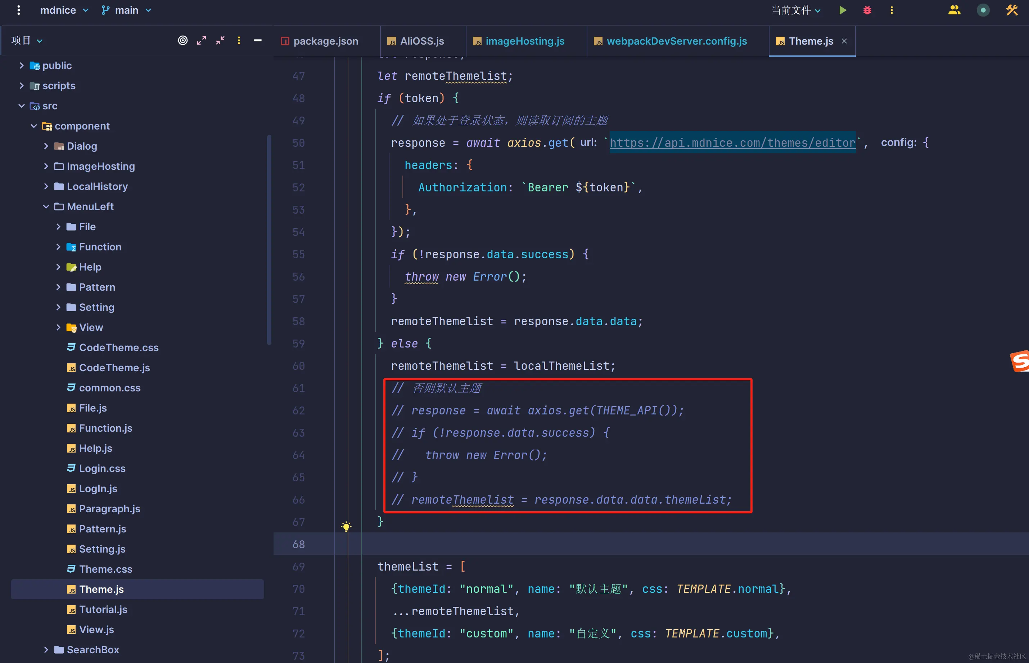Switch to the package.json tab
The width and height of the screenshot is (1029, 663).
click(x=325, y=41)
